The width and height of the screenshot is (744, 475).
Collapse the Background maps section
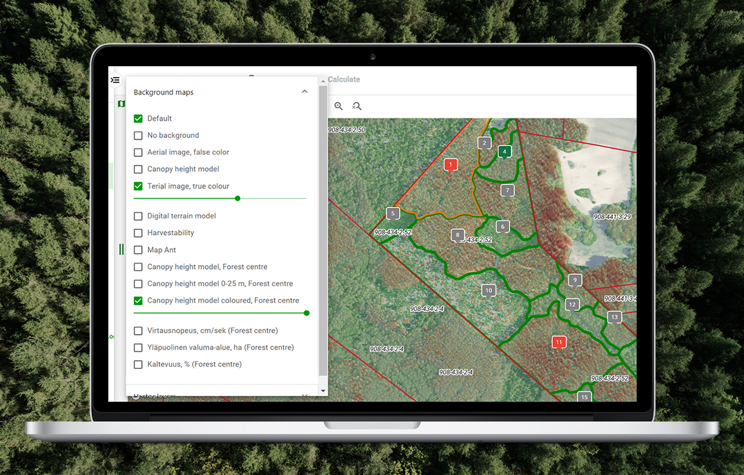[304, 91]
